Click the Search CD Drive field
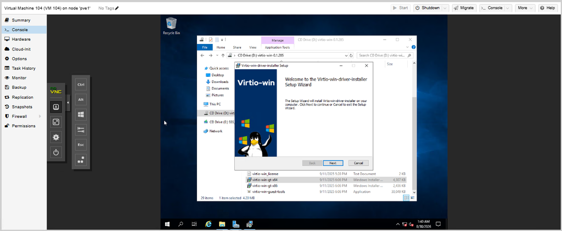 pos(385,55)
